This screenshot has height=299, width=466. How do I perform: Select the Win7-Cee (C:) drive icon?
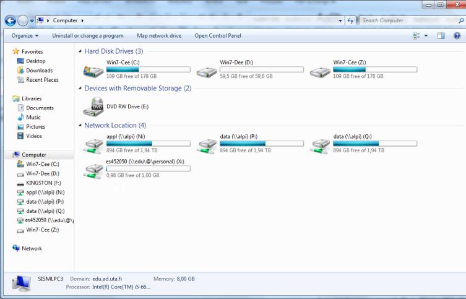click(93, 71)
